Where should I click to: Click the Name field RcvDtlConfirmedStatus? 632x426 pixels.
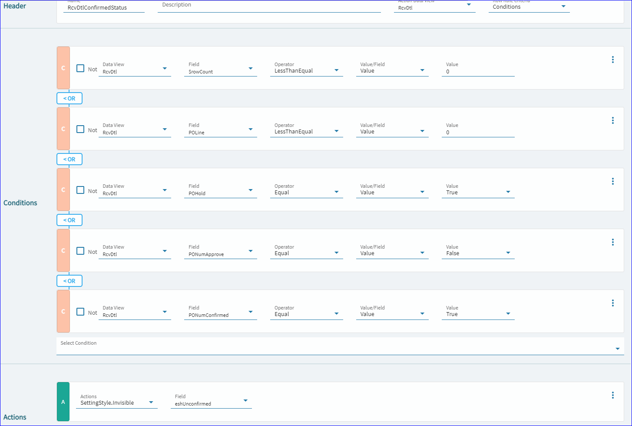104,7
